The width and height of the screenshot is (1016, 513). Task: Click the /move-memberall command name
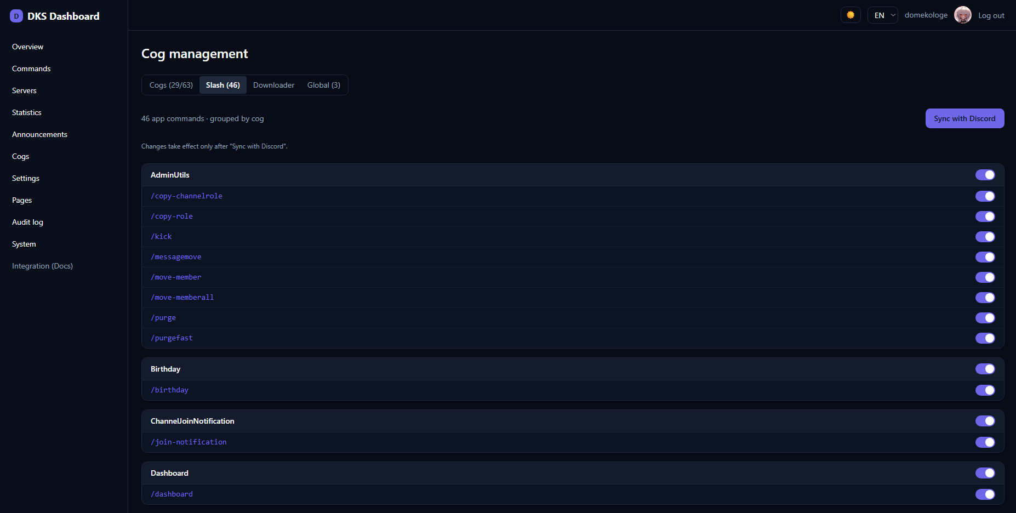click(x=182, y=298)
